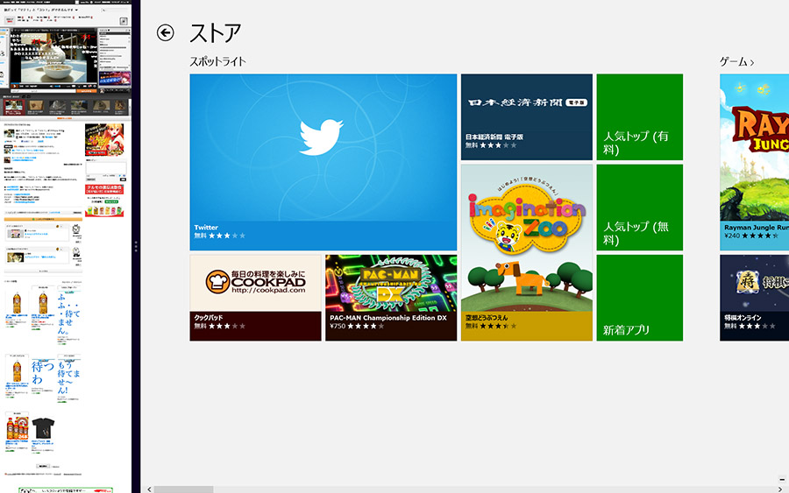Click the back arrow beside ストア title
Screen dimensions: 789x493
pyautogui.click(x=166, y=32)
